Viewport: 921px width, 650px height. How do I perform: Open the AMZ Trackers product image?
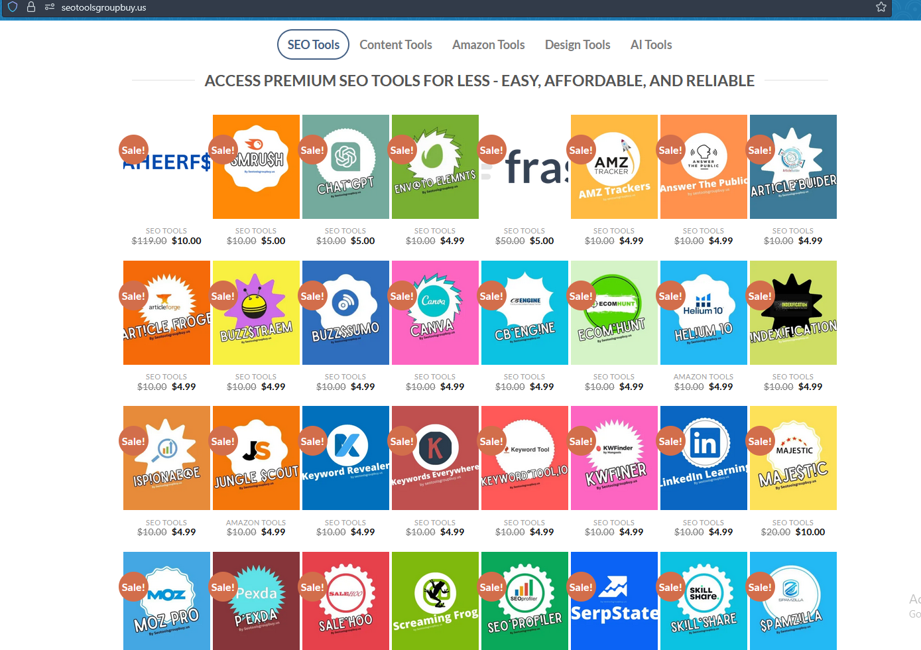614,166
